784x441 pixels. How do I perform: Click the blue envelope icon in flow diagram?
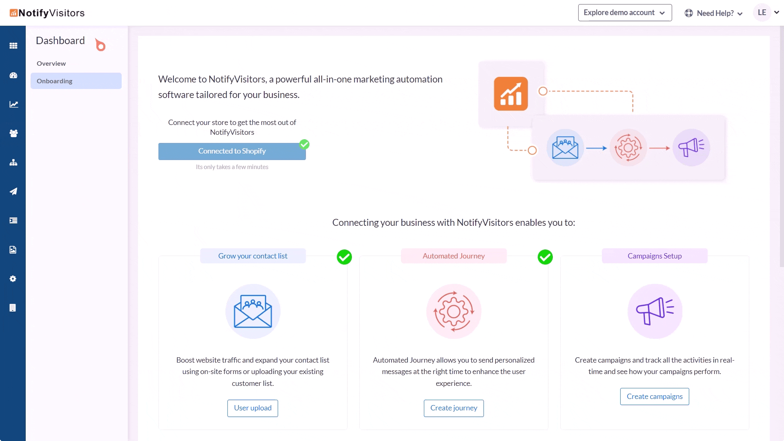pyautogui.click(x=565, y=147)
